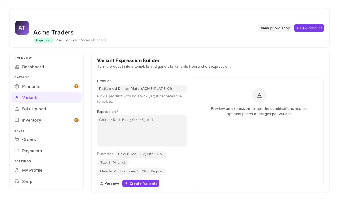Image resolution: width=339 pixels, height=201 pixels.
Task: Click the sparkle icon on Create Variants
Action: click(x=126, y=183)
